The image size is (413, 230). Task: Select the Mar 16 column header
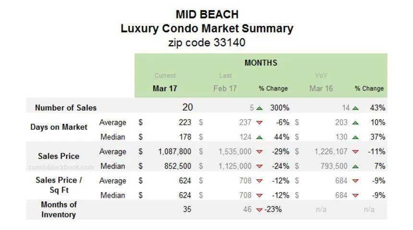click(x=321, y=88)
